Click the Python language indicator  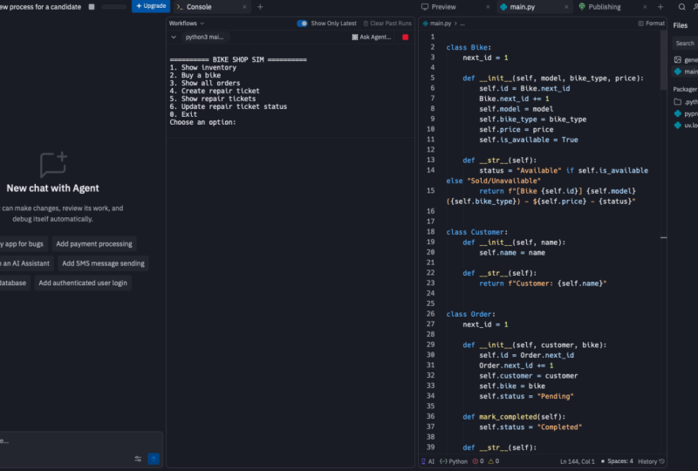tap(454, 461)
